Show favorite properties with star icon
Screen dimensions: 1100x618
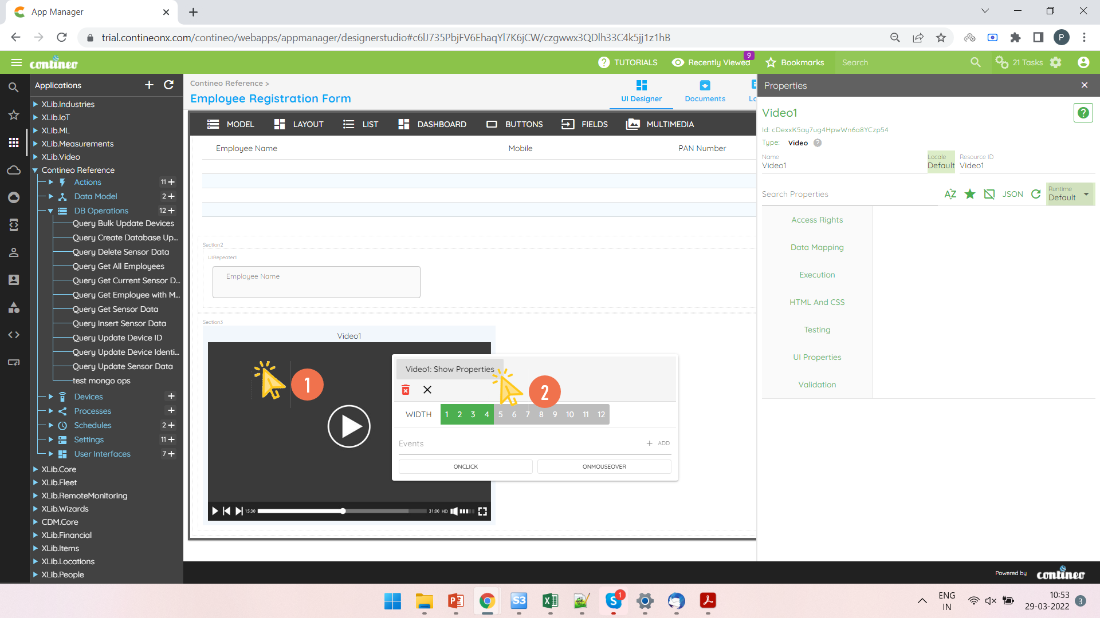click(970, 194)
